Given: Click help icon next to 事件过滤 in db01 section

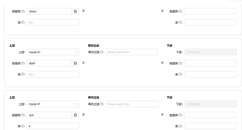Looking at the screenshot, I should [102, 52].
